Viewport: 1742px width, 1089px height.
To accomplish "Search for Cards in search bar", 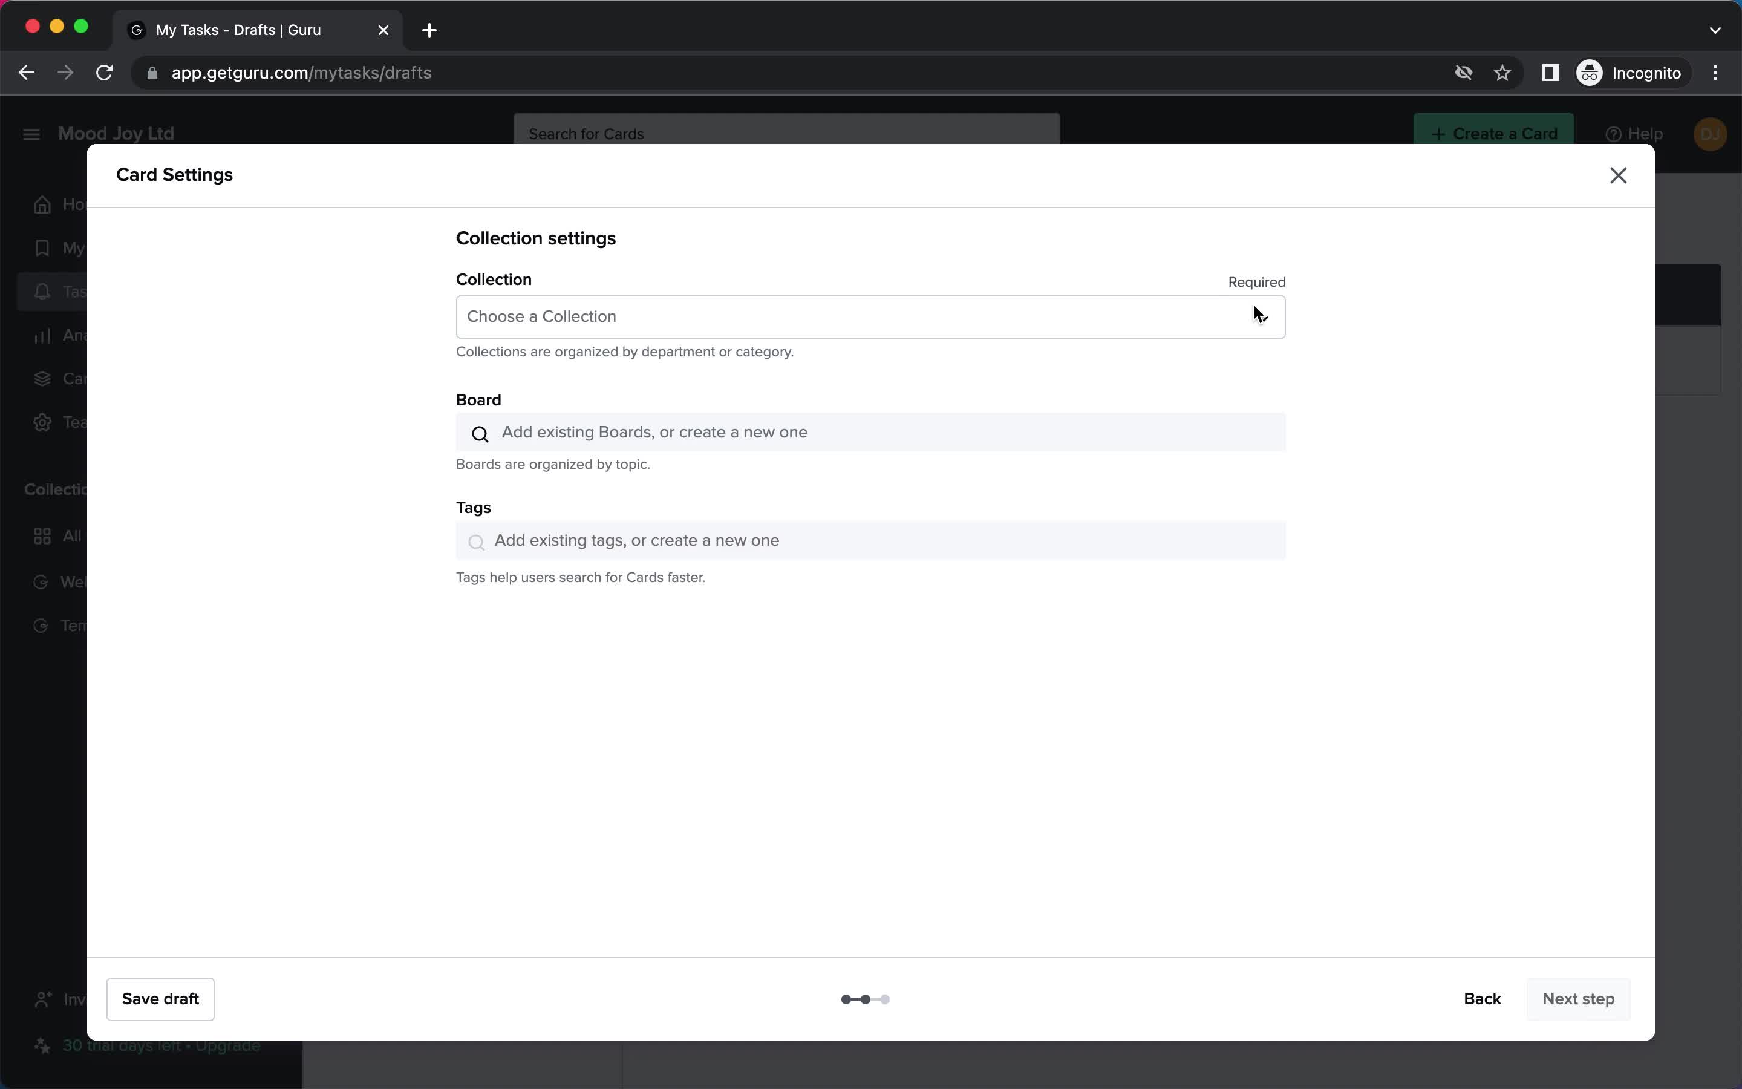I will [x=786, y=134].
